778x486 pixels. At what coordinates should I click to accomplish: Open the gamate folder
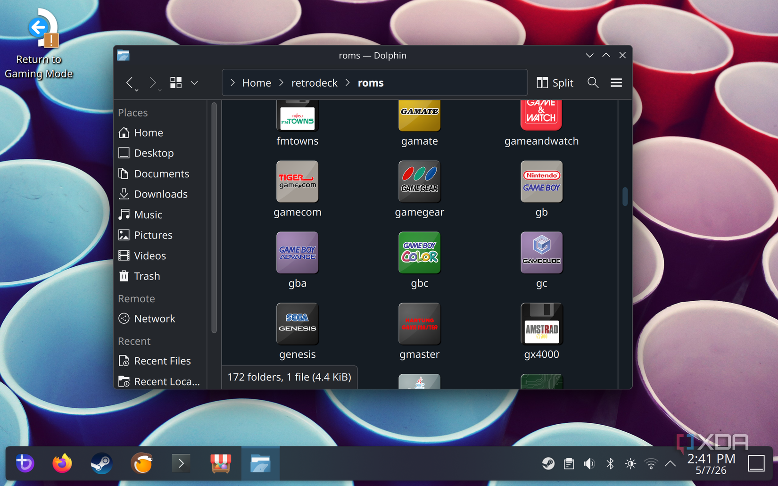point(419,123)
